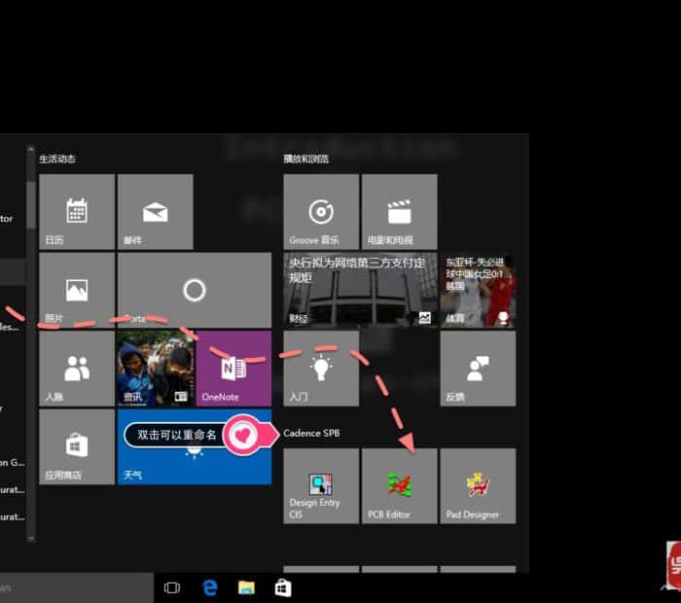Launch the Design Entry CIS tile
Image resolution: width=681 pixels, height=603 pixels.
321,486
